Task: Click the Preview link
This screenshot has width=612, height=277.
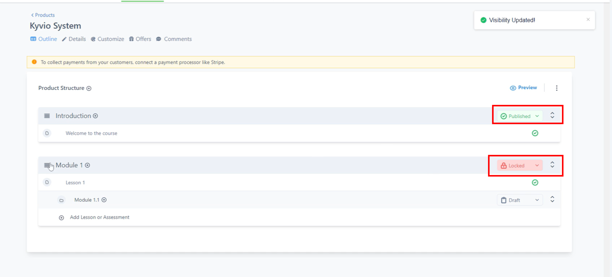Action: [x=524, y=87]
